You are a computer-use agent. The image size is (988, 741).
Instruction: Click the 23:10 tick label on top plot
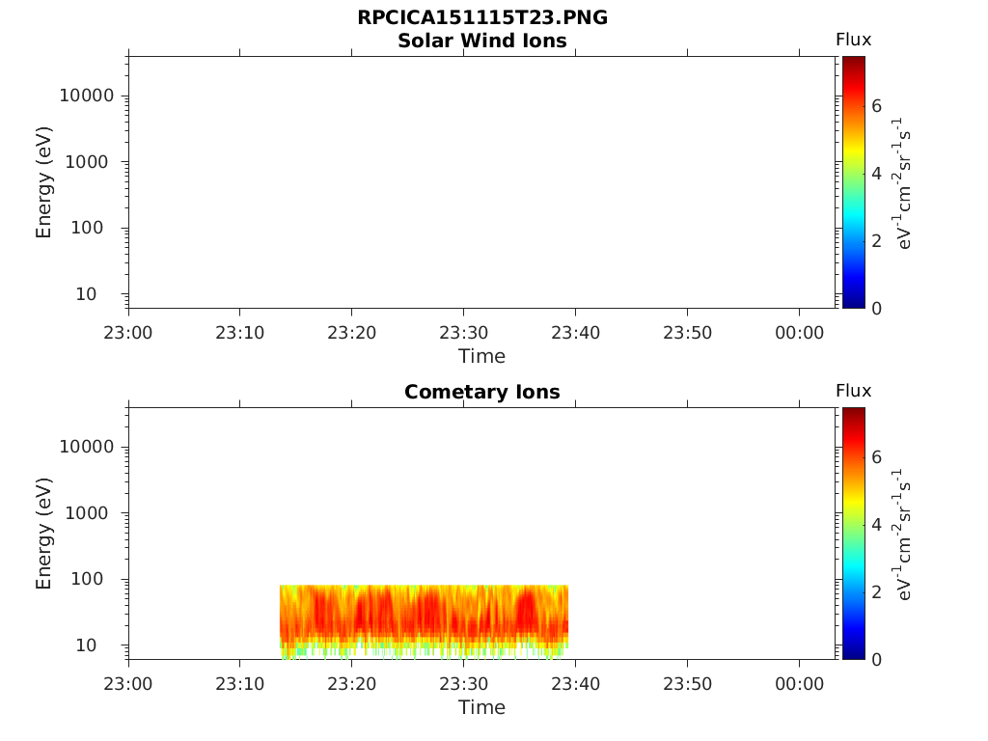[x=240, y=333]
